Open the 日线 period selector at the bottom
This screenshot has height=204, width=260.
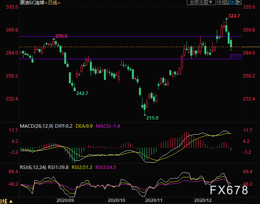6,201
